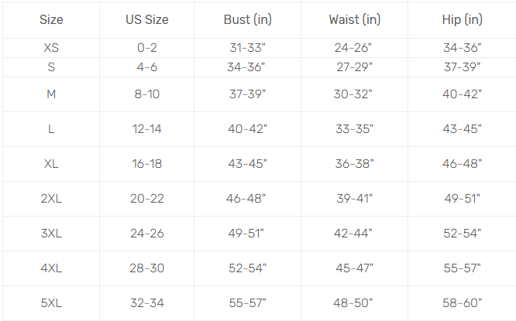Viewport: 516px width, 321px height.
Task: Select US size 16-18 cell
Action: (146, 164)
